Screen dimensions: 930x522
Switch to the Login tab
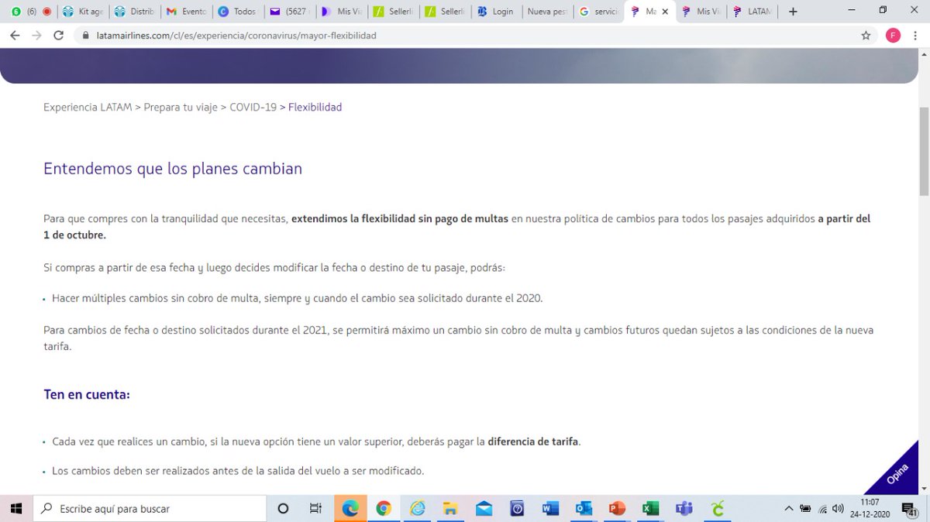click(496, 12)
